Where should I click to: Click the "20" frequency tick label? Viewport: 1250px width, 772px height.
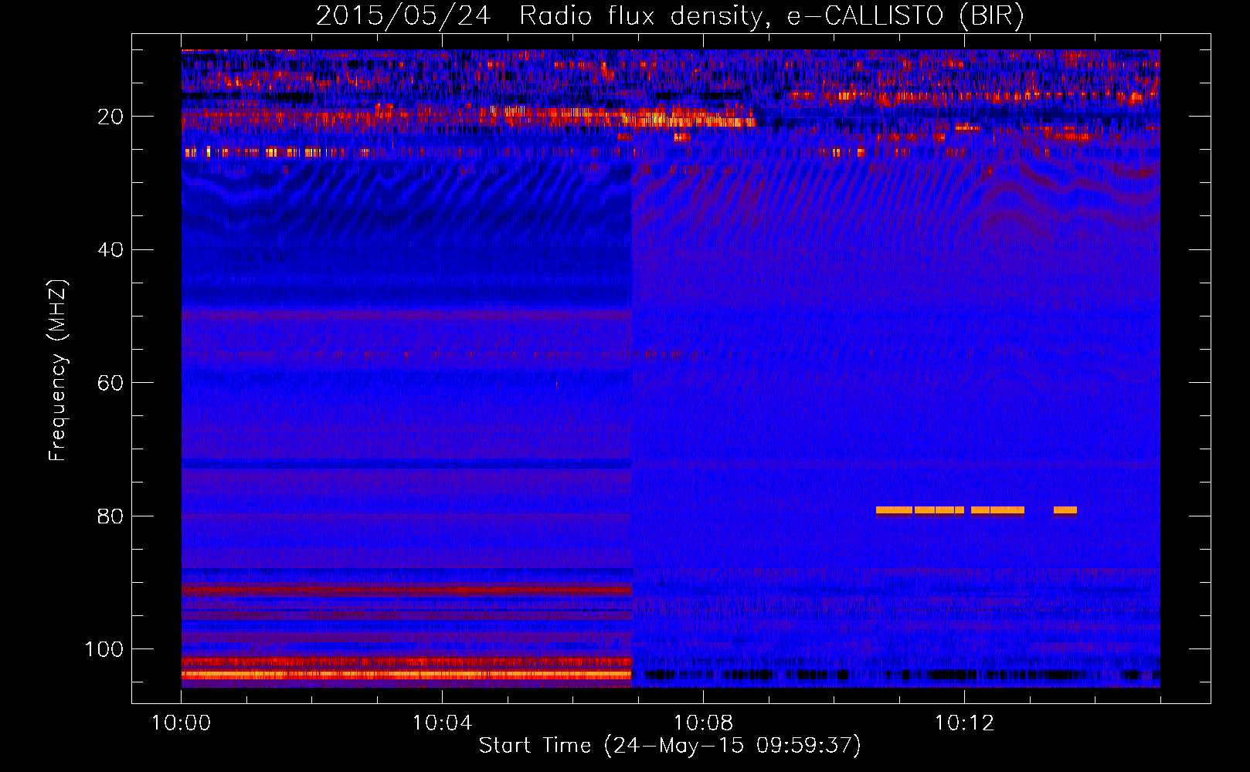(111, 117)
